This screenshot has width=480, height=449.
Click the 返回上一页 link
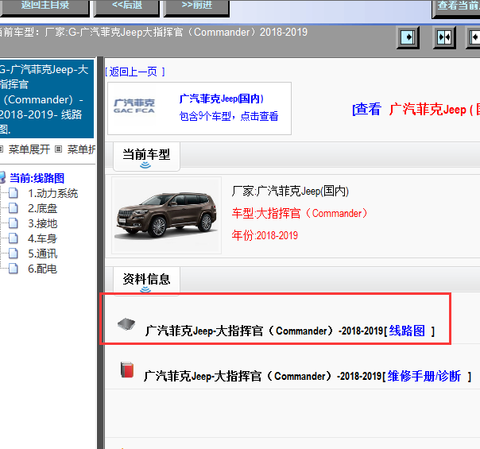click(x=135, y=72)
